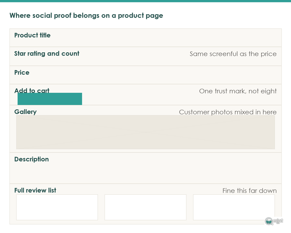Open the first review card
The height and width of the screenshot is (233, 291).
point(57,207)
